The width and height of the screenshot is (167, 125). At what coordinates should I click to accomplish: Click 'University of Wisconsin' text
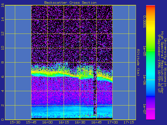tap(165, 63)
